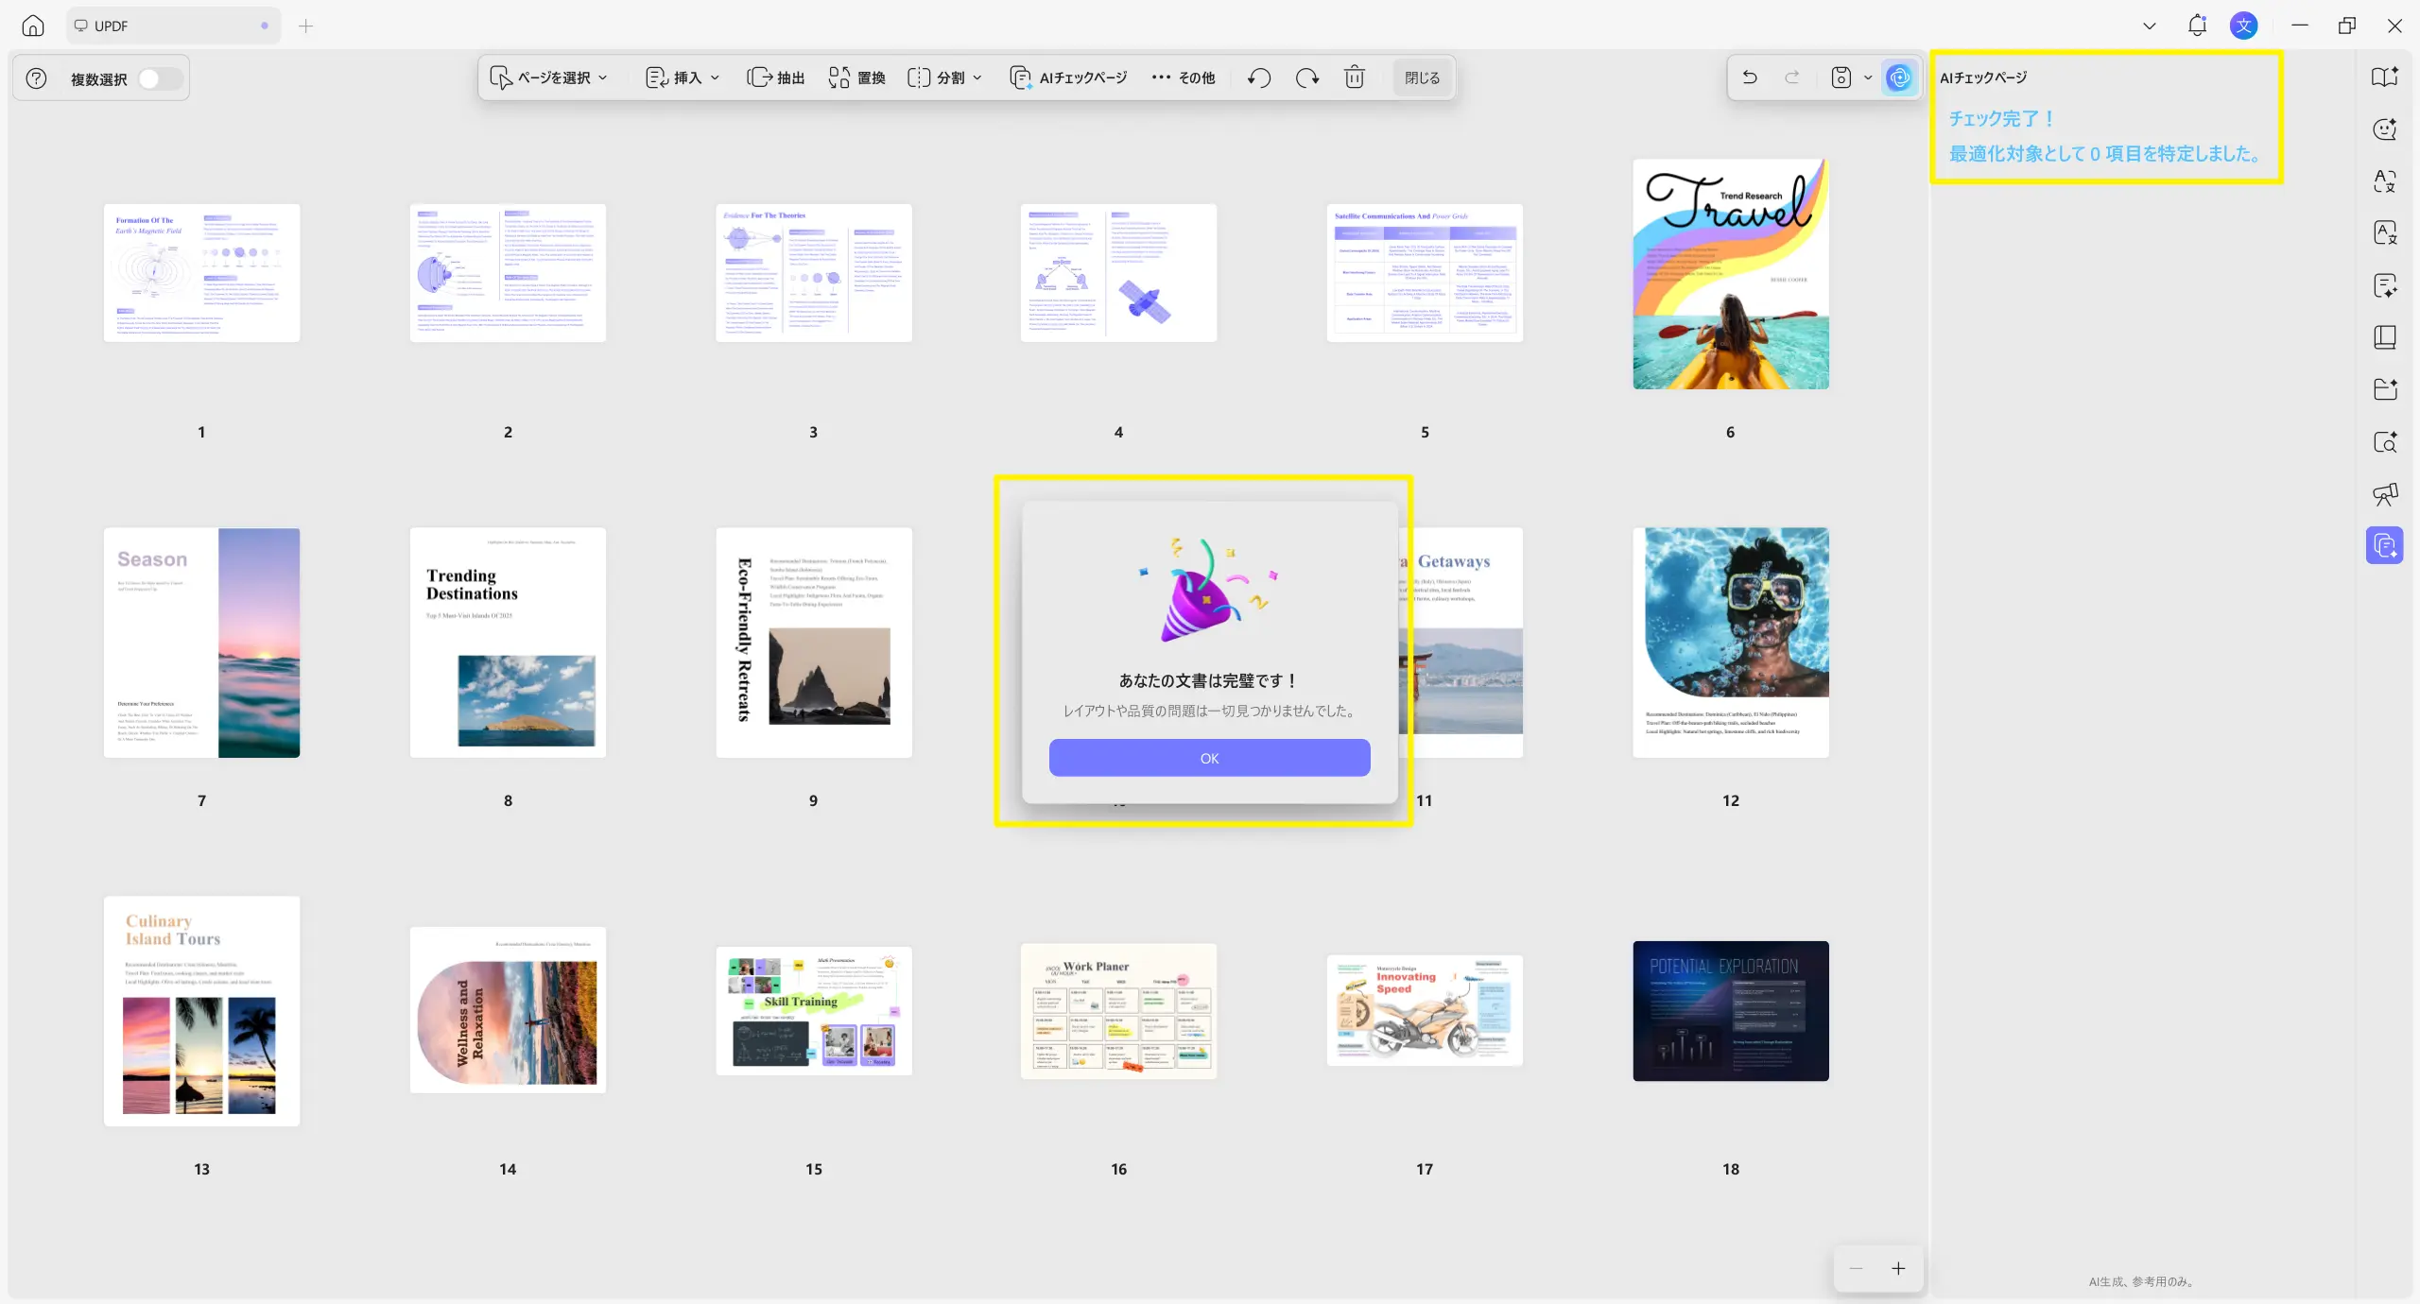Open the 挿入 dropdown menu

pos(683,77)
